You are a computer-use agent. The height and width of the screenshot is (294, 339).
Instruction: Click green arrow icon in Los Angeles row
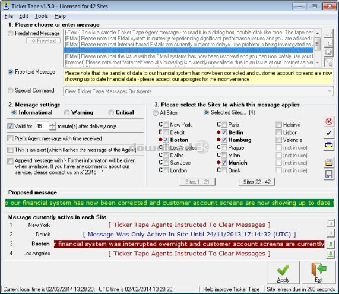pyautogui.click(x=330, y=254)
